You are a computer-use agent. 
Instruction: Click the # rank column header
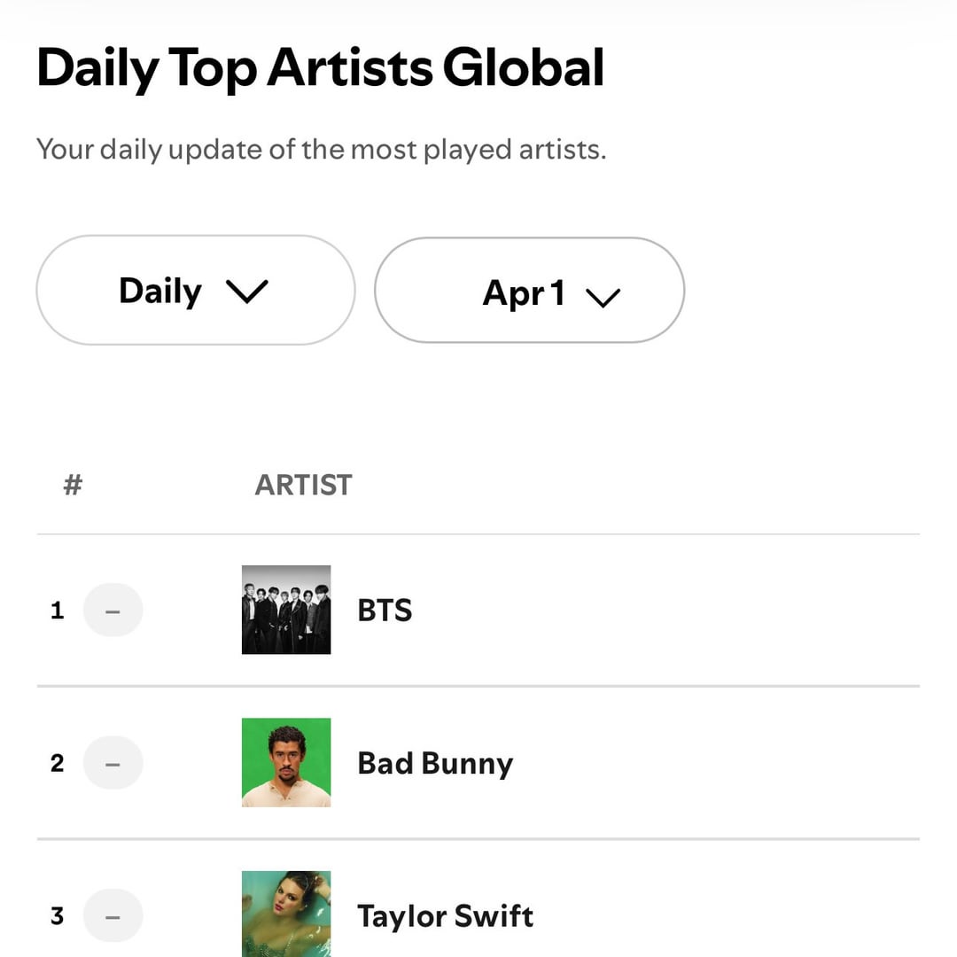click(73, 485)
